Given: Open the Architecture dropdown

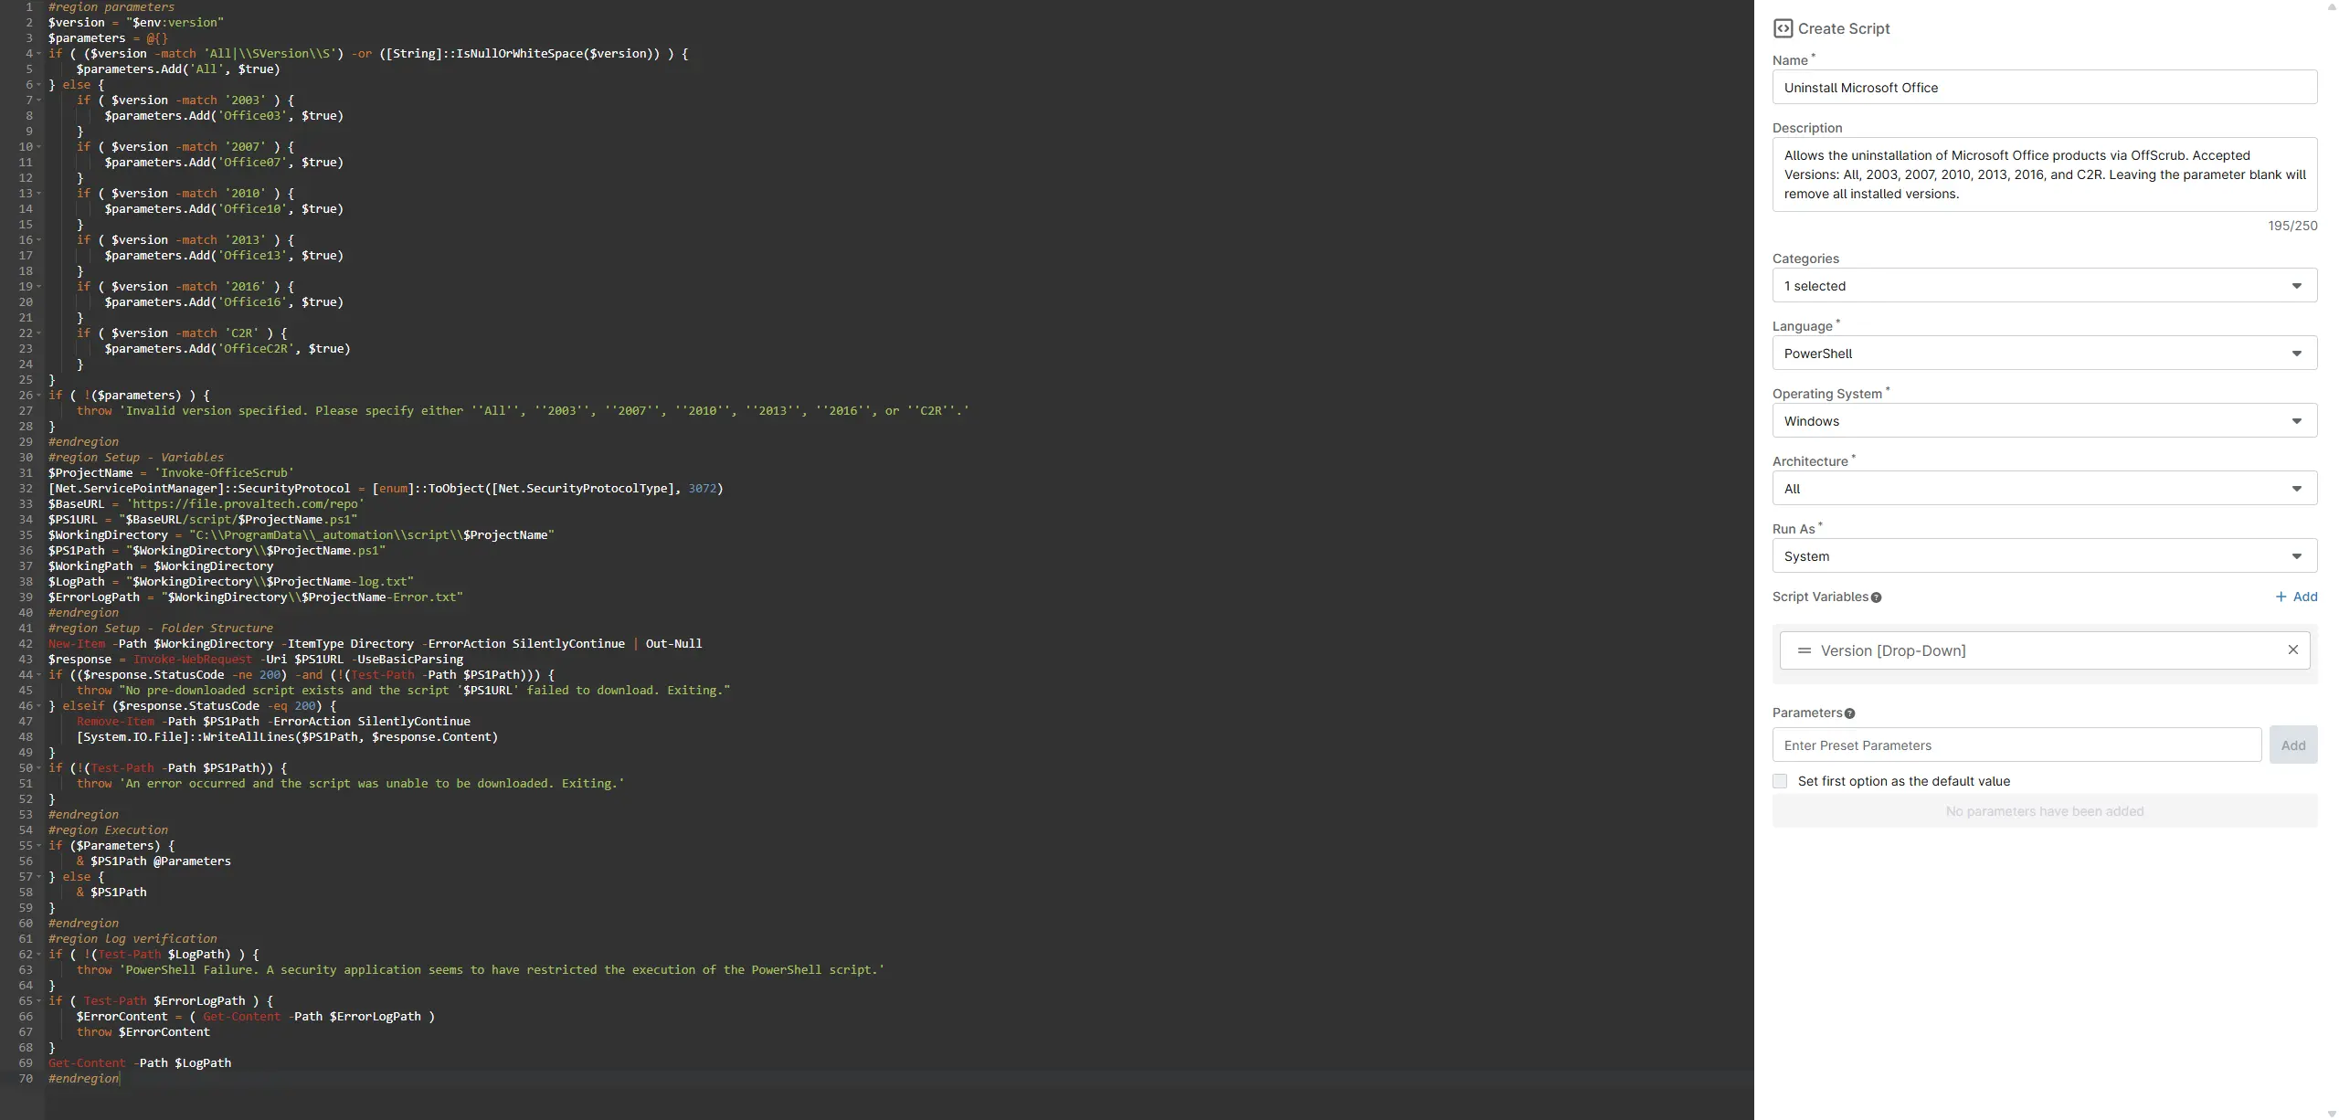Looking at the screenshot, I should click(2044, 489).
